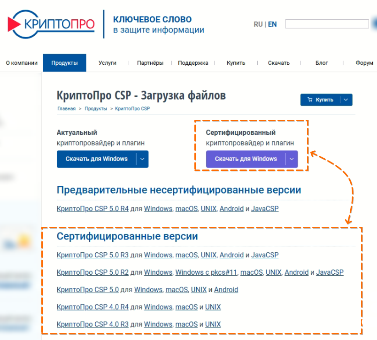Select JavaCSP for КриптоПро CSP 5.0 R3

265,255
